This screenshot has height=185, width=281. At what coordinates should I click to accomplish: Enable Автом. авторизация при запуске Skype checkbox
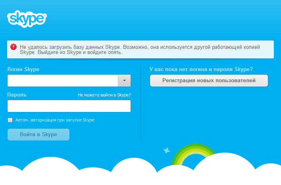10,120
